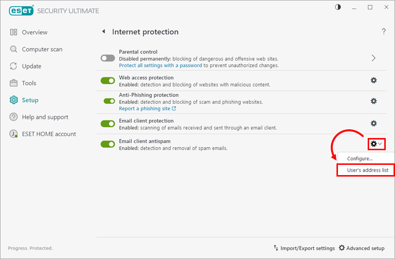Turn off Anti-Phishing protection switch

[x=109, y=101]
